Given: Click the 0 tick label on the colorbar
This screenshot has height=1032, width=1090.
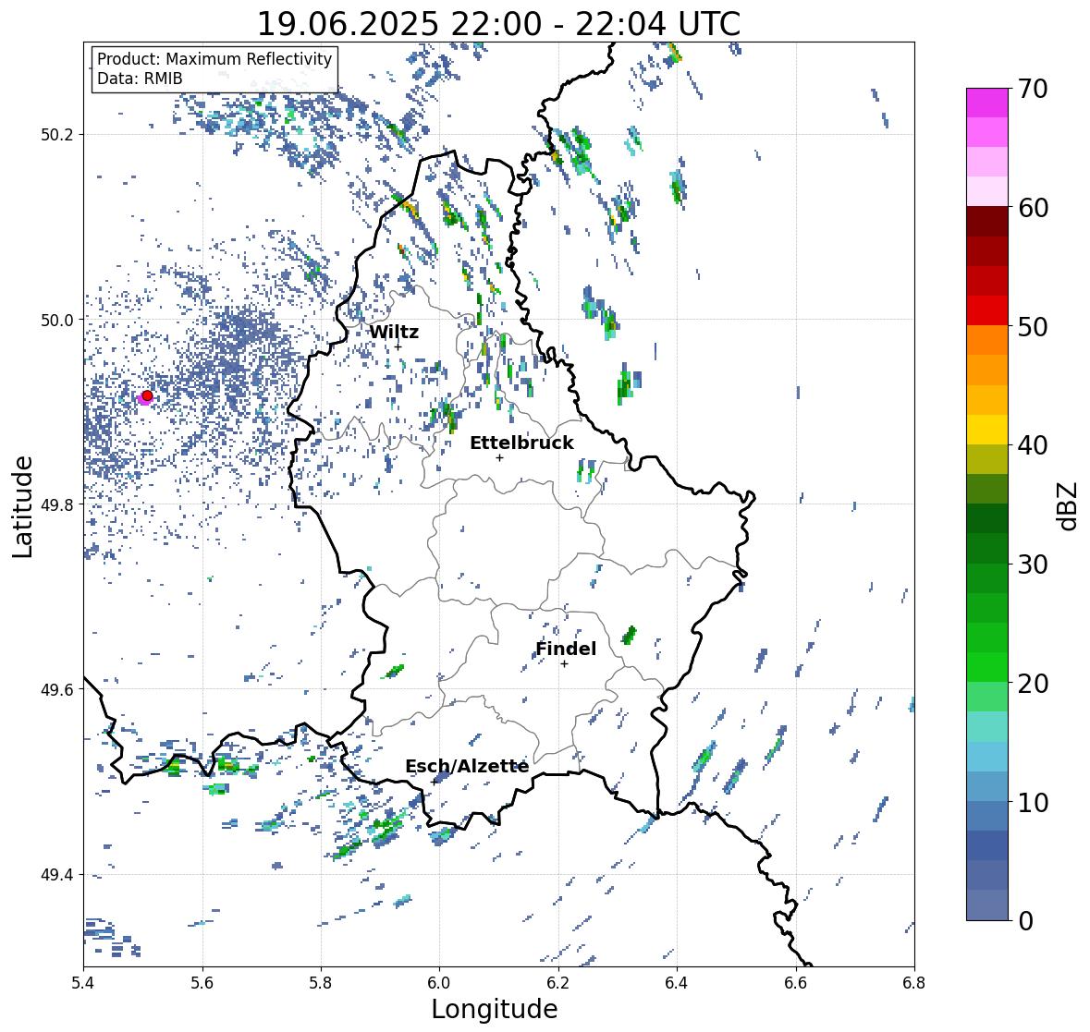Looking at the screenshot, I should tap(1025, 921).
